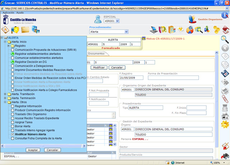Check Comunicación Propuesta de Actuaciones (SIRI III)
This screenshot has height=165, width=230.
point(13,50)
